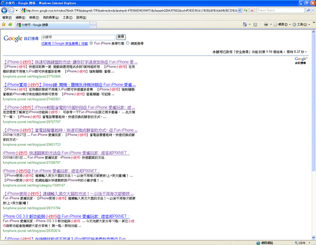Click the vertical scrollbar thumb
This screenshot has width=316, height=245.
tap(313, 103)
